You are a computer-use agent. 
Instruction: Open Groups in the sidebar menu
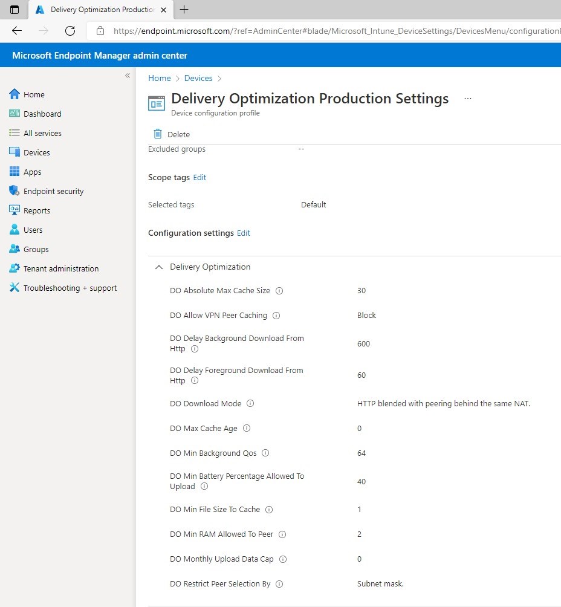(x=36, y=249)
